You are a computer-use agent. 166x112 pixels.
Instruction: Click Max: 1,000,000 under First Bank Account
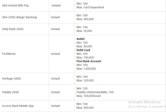pos(86,69)
